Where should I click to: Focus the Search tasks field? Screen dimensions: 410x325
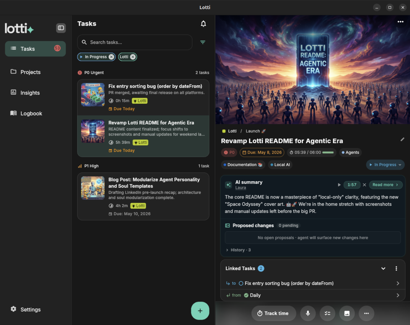coord(135,42)
